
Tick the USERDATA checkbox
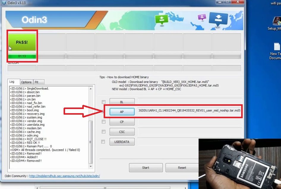tap(103, 142)
